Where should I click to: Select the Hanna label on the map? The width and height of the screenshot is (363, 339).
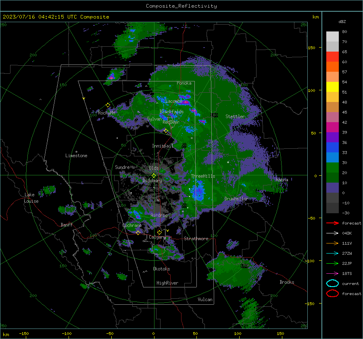(282, 180)
